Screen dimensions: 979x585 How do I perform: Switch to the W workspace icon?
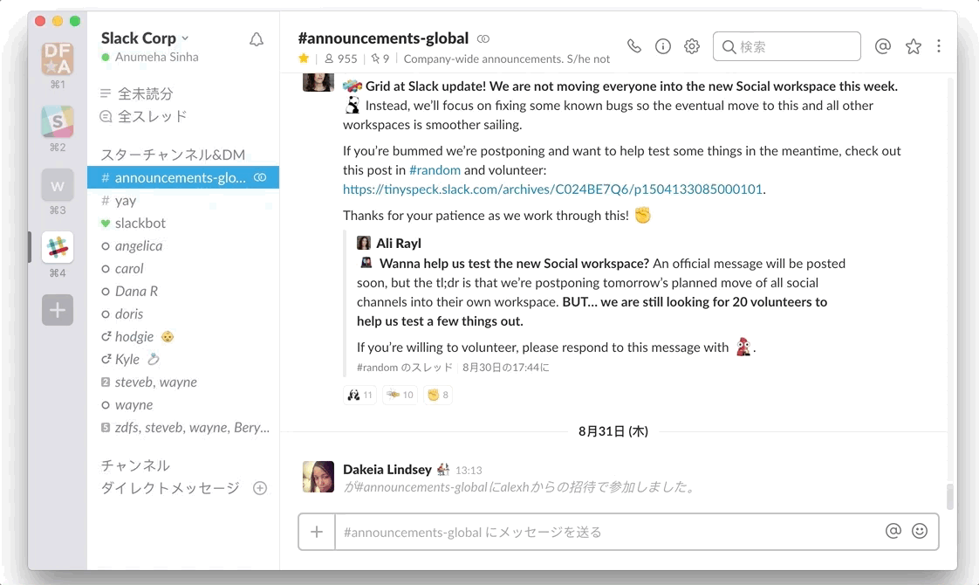pyautogui.click(x=58, y=185)
